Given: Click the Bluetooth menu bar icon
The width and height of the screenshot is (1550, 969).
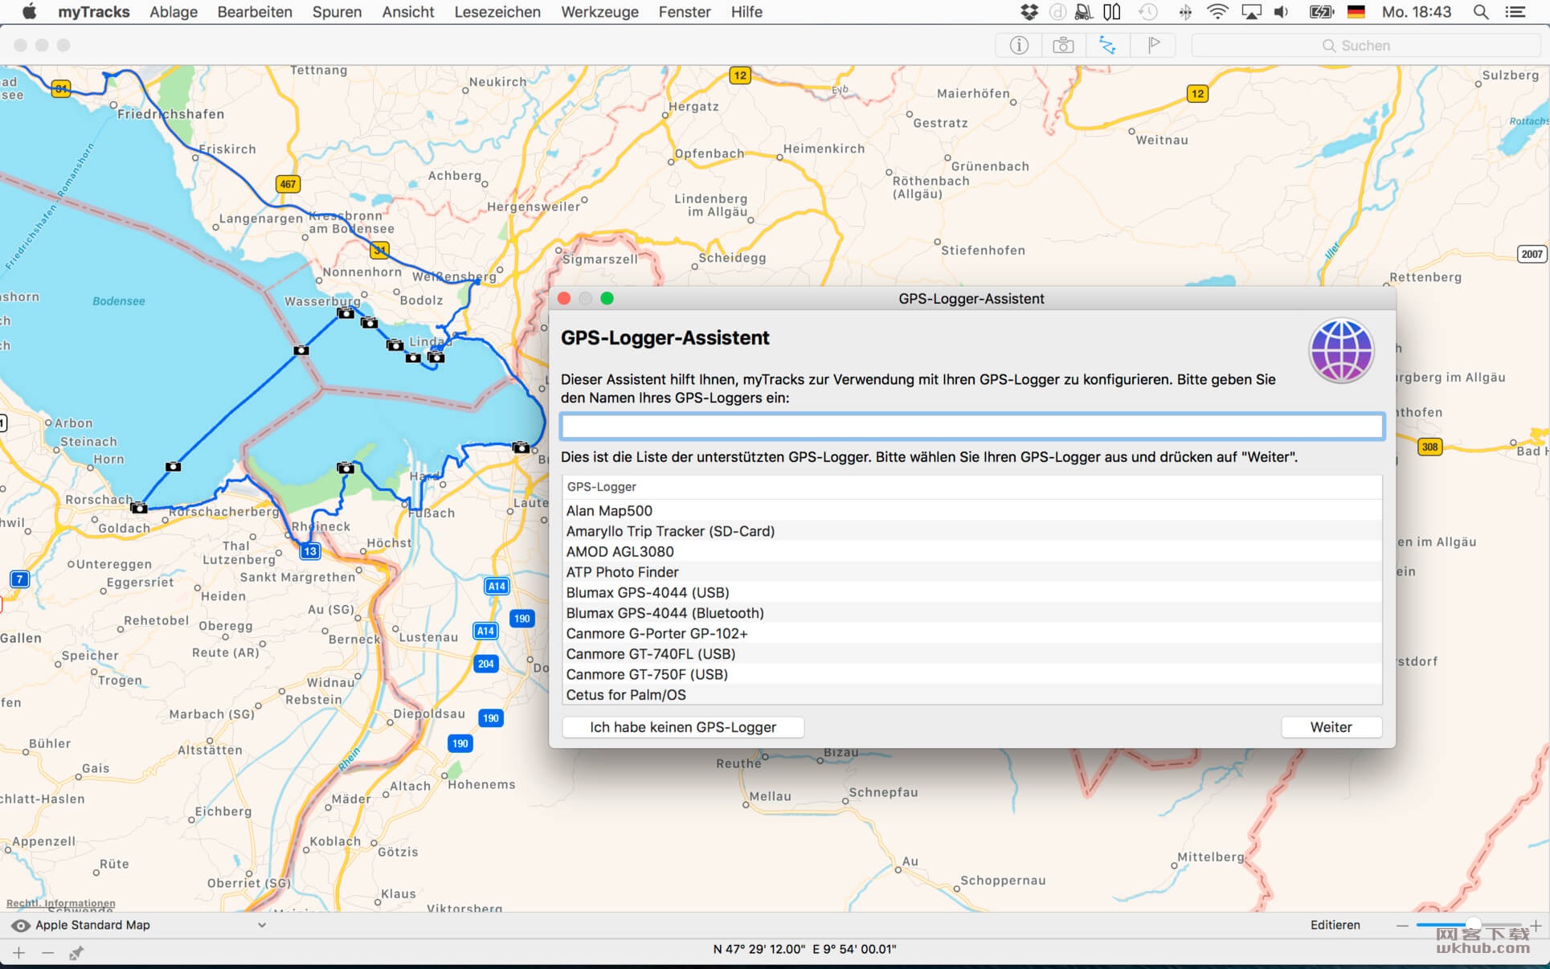Looking at the screenshot, I should (x=1184, y=12).
